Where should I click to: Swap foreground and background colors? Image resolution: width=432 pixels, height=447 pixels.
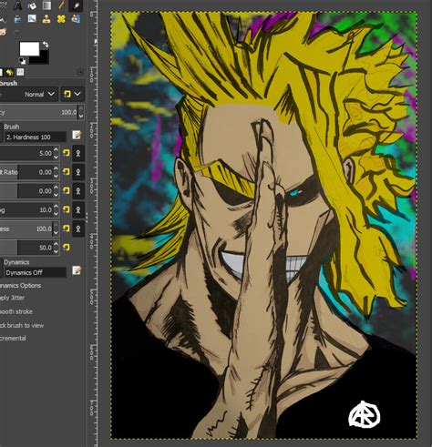point(46,45)
